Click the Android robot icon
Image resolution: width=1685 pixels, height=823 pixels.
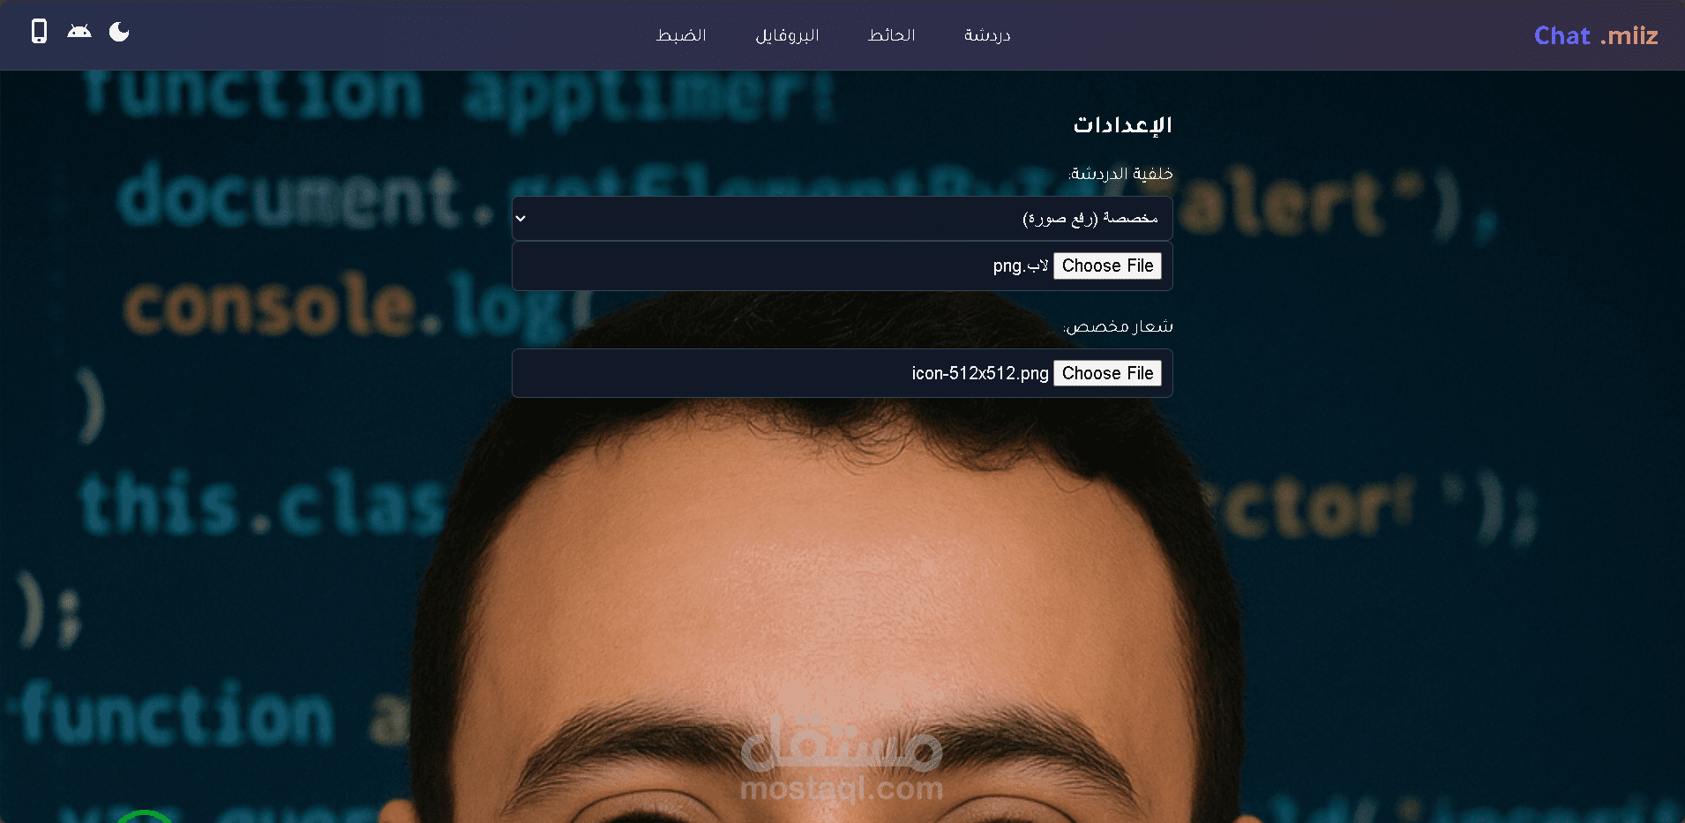(79, 32)
